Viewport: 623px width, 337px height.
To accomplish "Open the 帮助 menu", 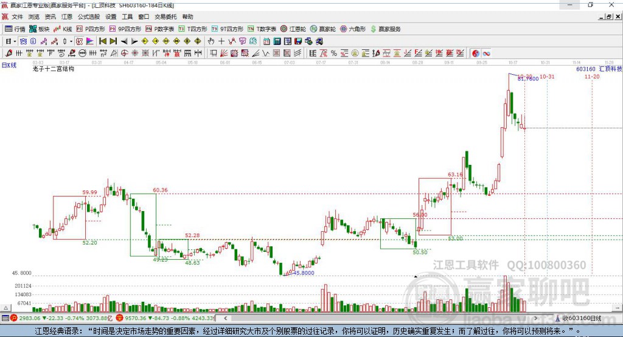I will coord(187,16).
